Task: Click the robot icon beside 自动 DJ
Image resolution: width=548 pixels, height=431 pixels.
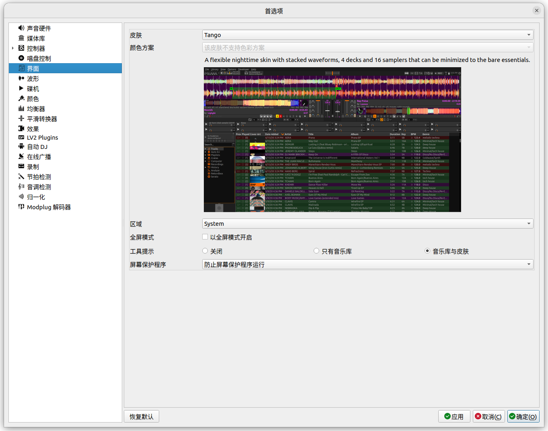Action: tap(21, 146)
